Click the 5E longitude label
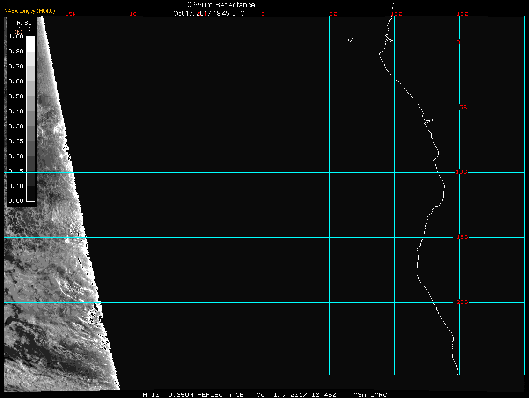 pos(333,14)
